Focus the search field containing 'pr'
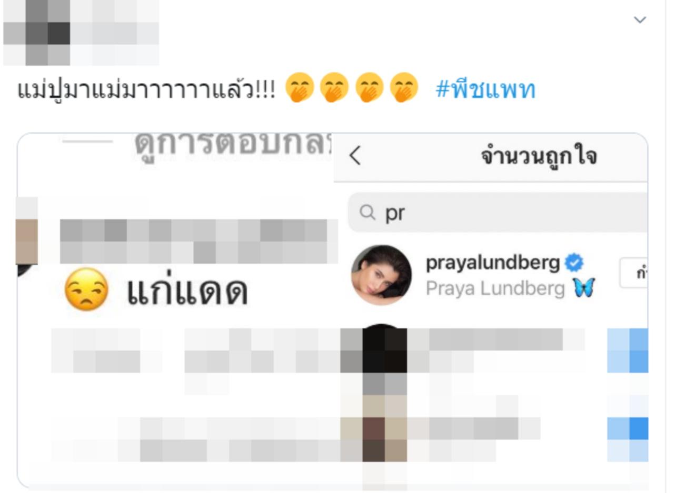Viewport: 674px width, 493px height. point(498,213)
